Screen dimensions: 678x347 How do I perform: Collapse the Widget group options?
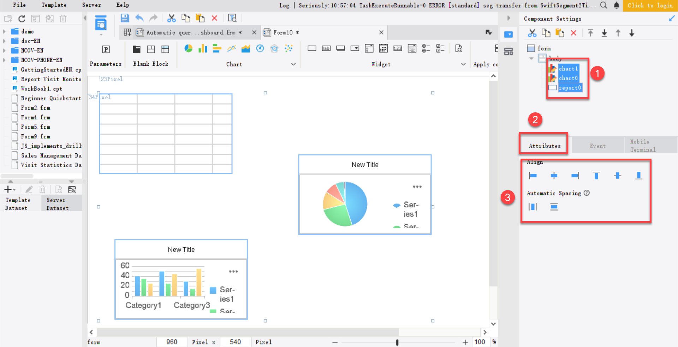coord(463,64)
